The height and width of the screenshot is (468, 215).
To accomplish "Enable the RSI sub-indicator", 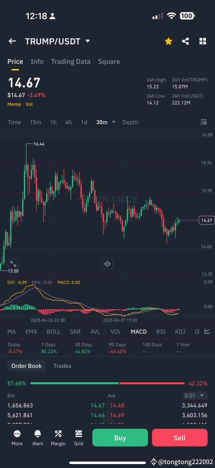I will coord(161,332).
